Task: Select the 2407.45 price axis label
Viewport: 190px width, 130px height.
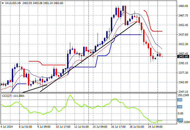Action: point(183,53)
